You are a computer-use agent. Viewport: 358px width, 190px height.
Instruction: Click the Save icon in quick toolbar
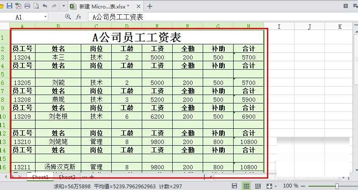point(9,6)
